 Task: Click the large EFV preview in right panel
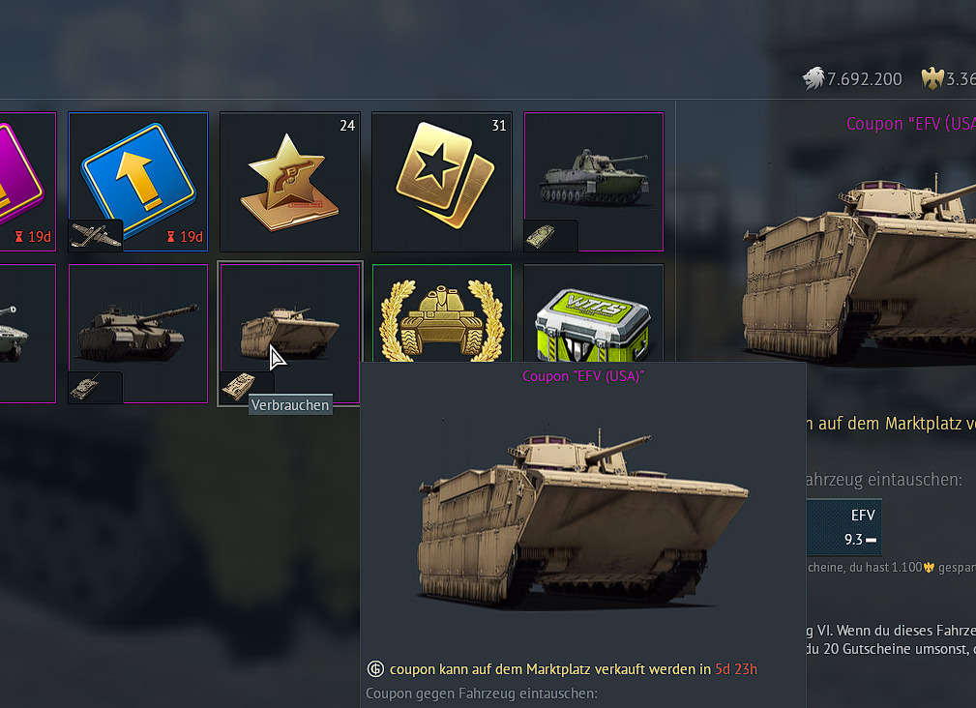click(860, 270)
